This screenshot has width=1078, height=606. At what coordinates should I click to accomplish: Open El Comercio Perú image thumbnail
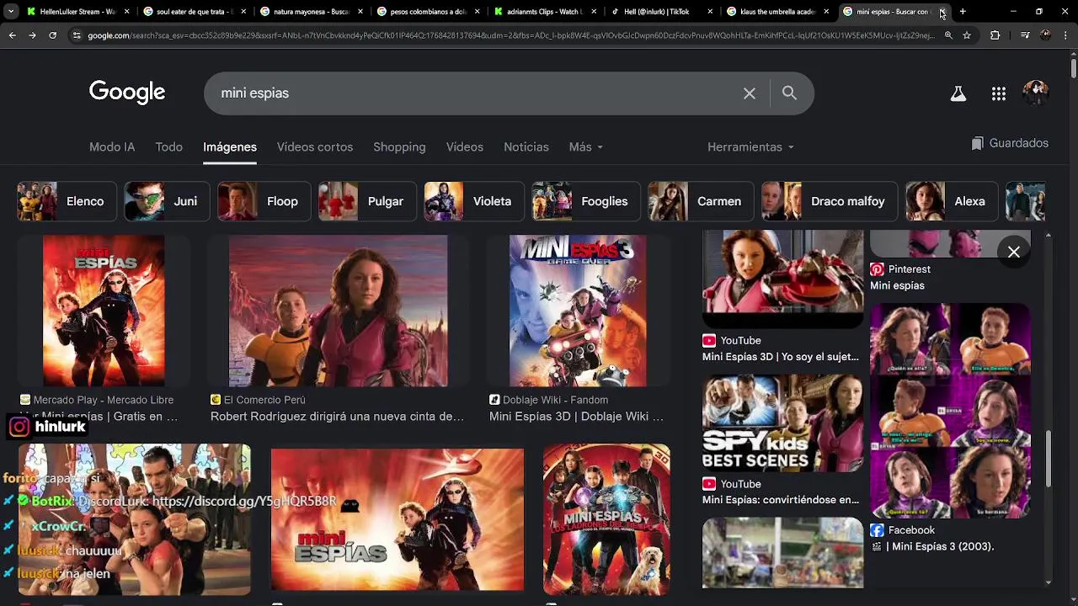(x=338, y=311)
